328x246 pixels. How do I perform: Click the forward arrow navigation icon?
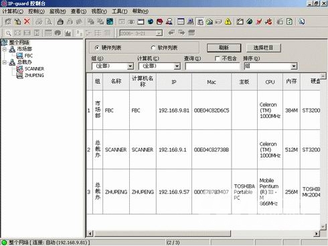click(181, 33)
